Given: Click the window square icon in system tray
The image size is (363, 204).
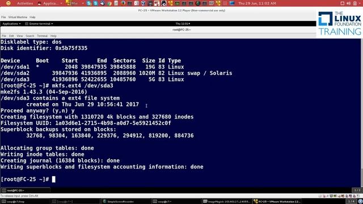Looking at the screenshot, I should coord(342,3).
